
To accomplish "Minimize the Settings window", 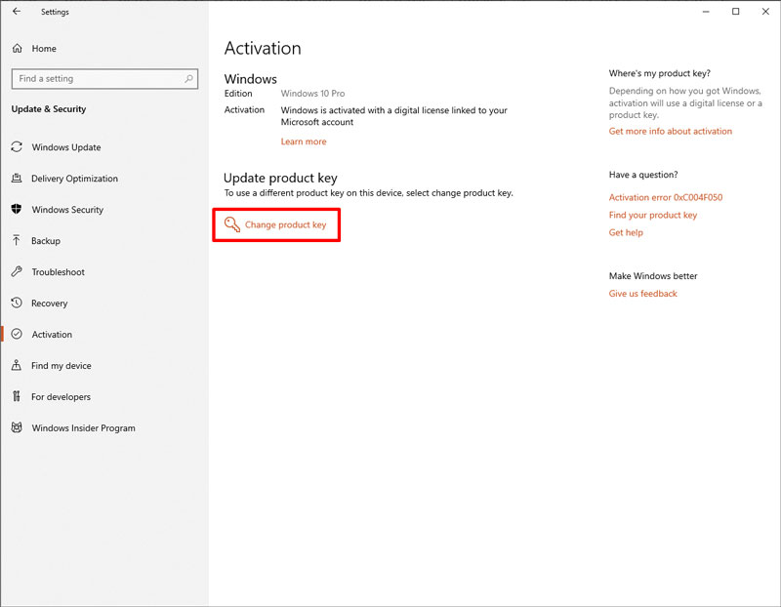I will pos(706,12).
